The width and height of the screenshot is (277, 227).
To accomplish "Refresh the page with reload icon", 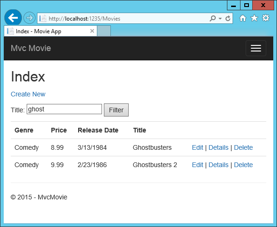I will point(228,18).
